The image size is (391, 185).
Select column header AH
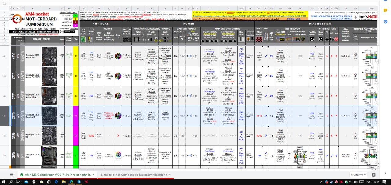click(300, 8)
